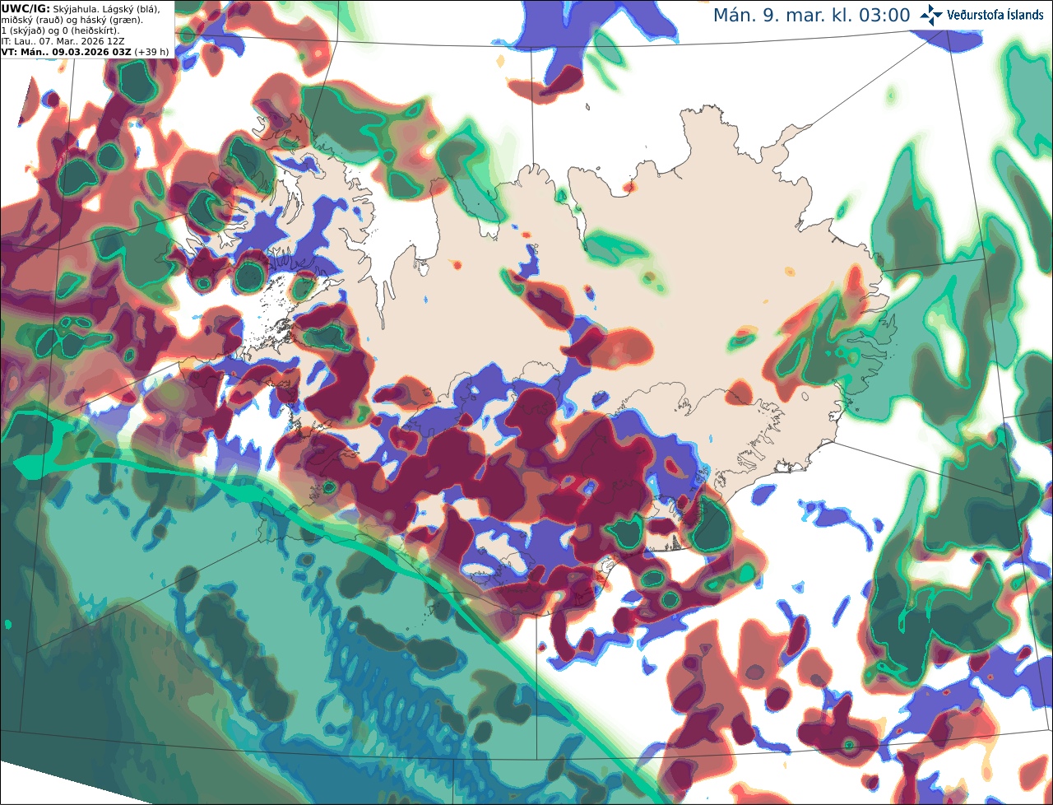The image size is (1053, 805).
Task: Click the "VT: Mán.. 09.03.2026 03Z (+39 h)" line
Action: pyautogui.click(x=86, y=51)
